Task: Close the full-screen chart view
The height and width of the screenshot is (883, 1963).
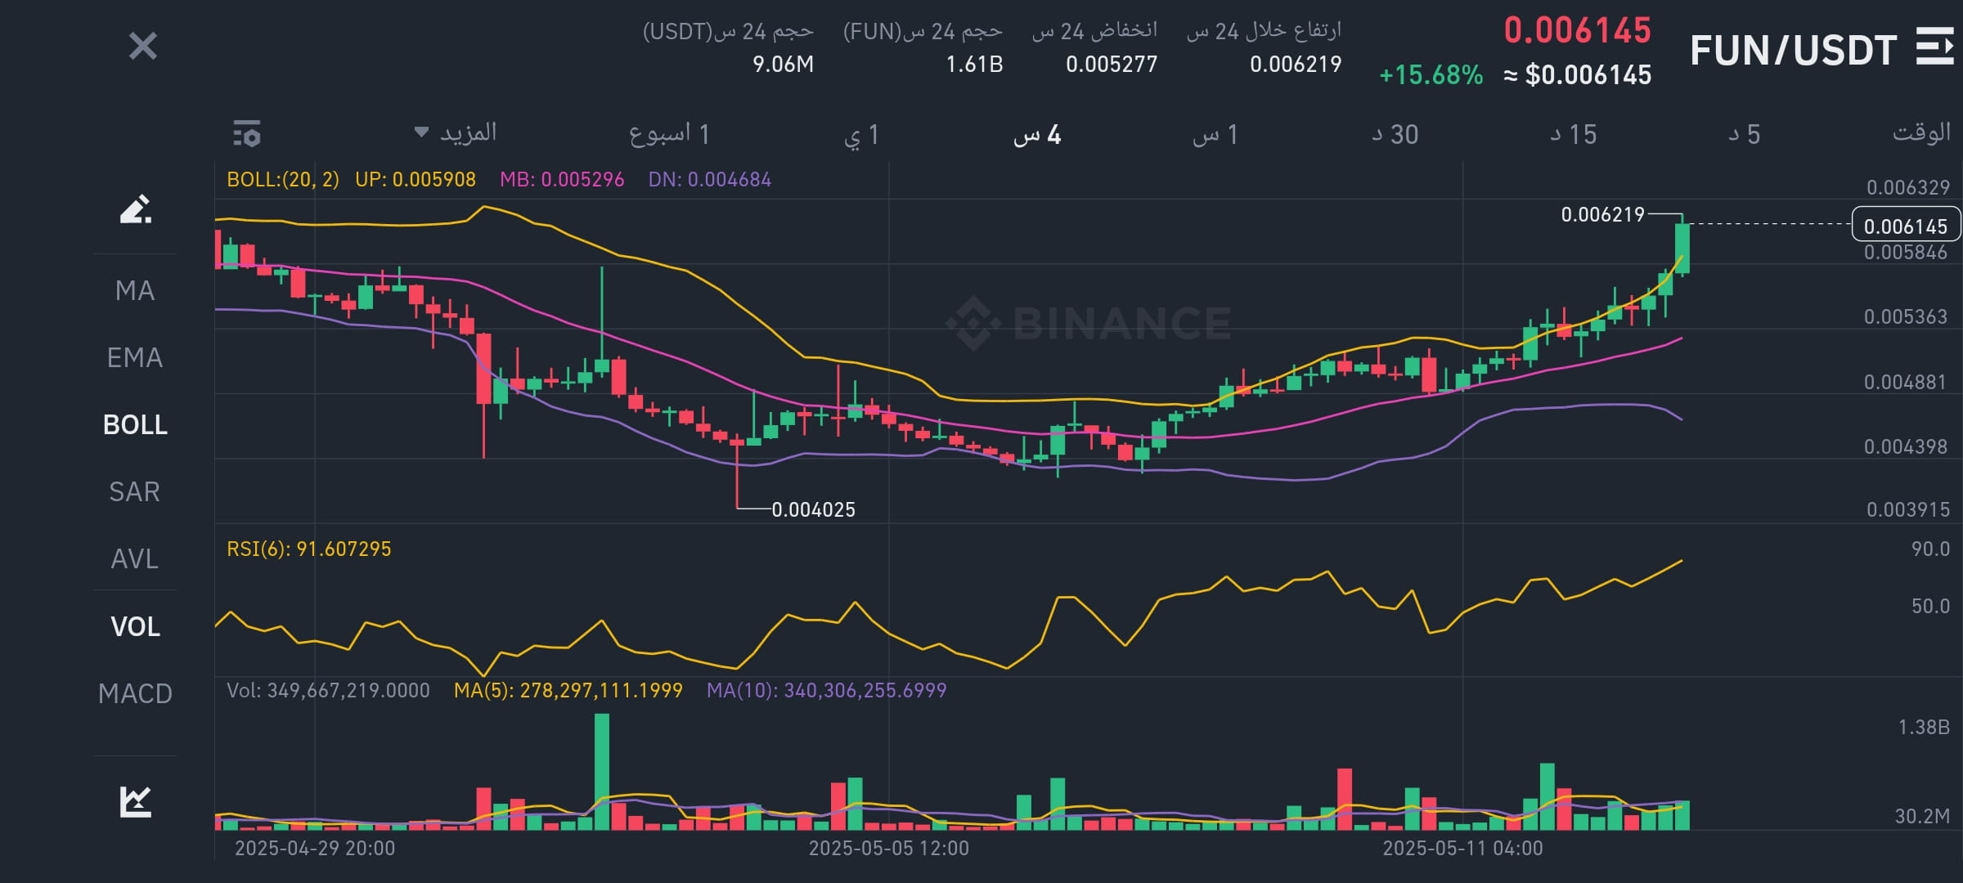Action: [143, 46]
